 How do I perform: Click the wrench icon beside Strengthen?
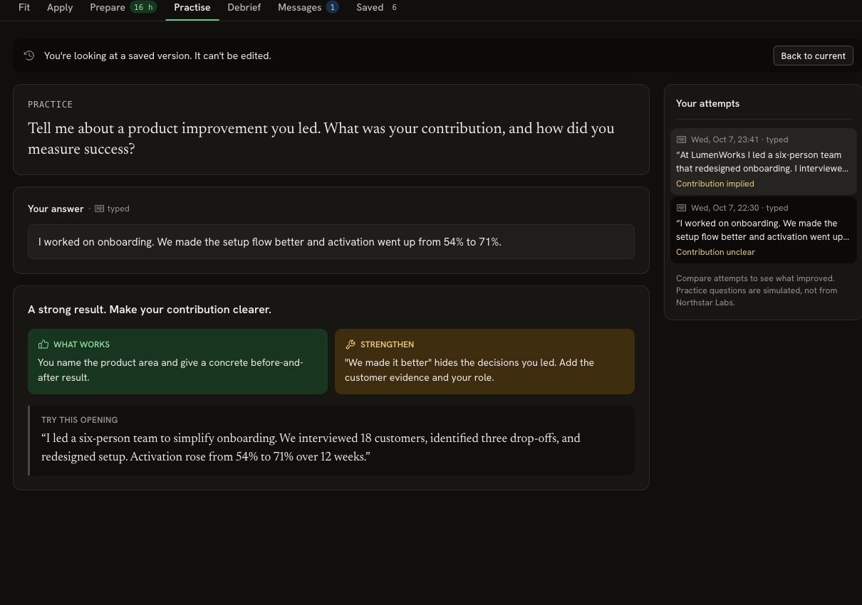350,344
